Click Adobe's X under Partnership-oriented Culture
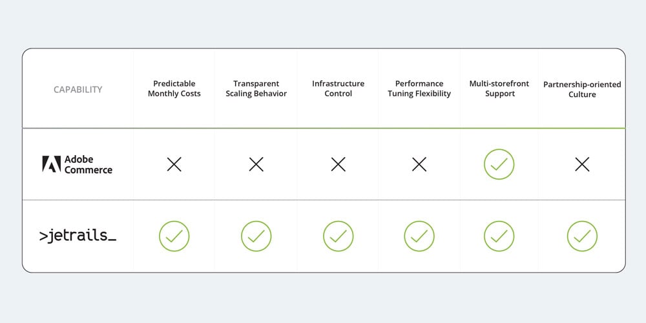The height and width of the screenshot is (323, 646). click(582, 165)
